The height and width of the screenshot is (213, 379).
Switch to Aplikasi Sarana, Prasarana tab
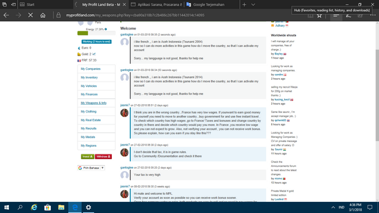click(156, 5)
